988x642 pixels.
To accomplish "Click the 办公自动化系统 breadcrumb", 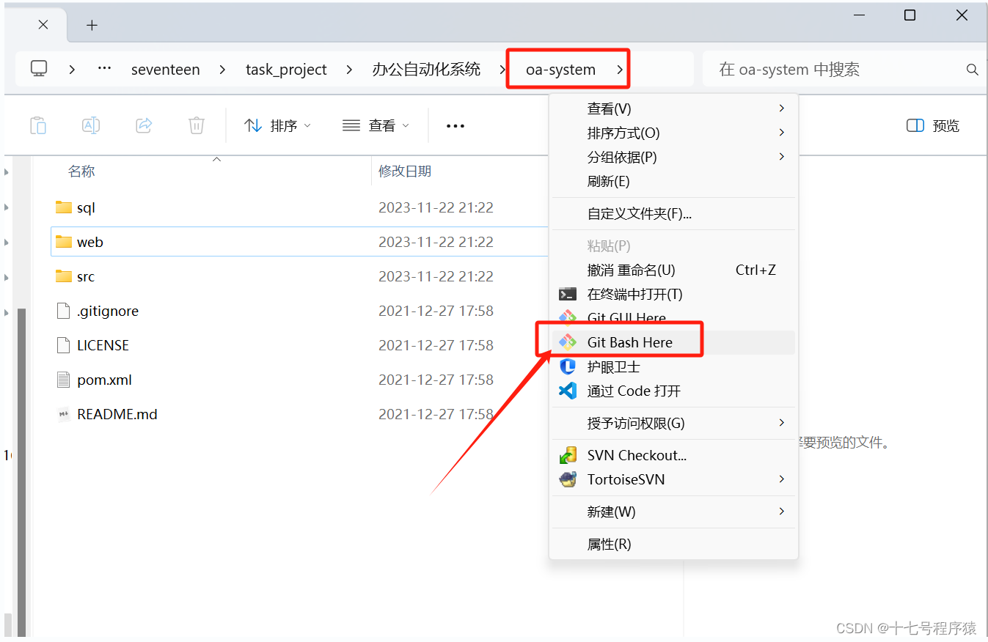I will click(x=426, y=70).
